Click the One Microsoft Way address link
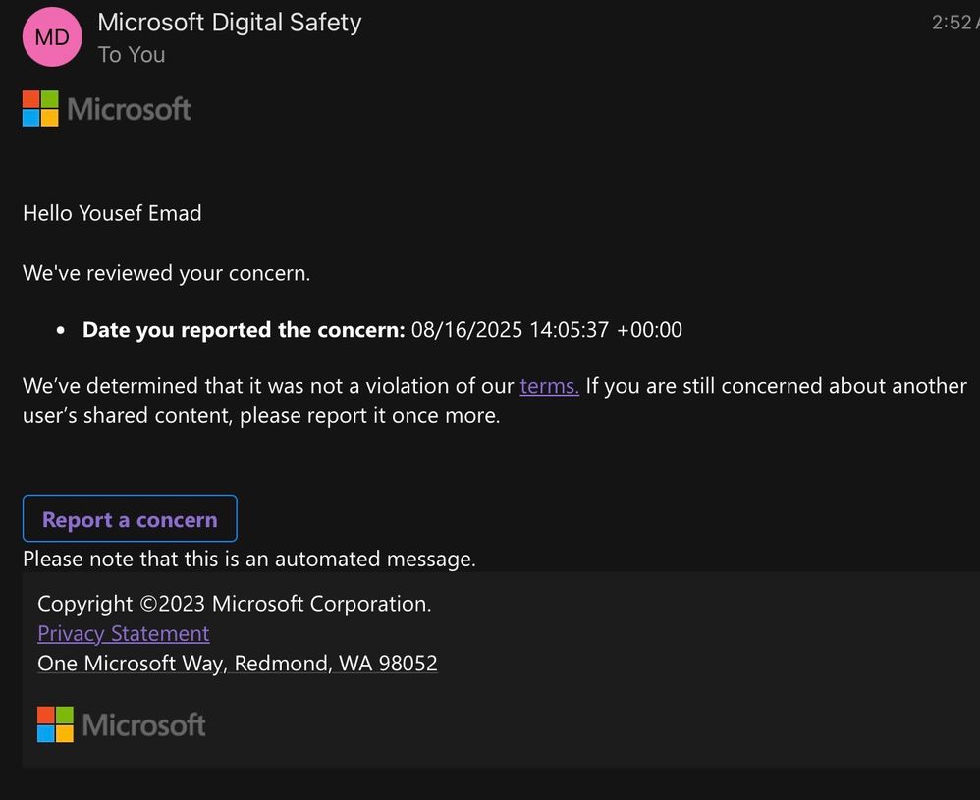The width and height of the screenshot is (980, 800). [238, 664]
